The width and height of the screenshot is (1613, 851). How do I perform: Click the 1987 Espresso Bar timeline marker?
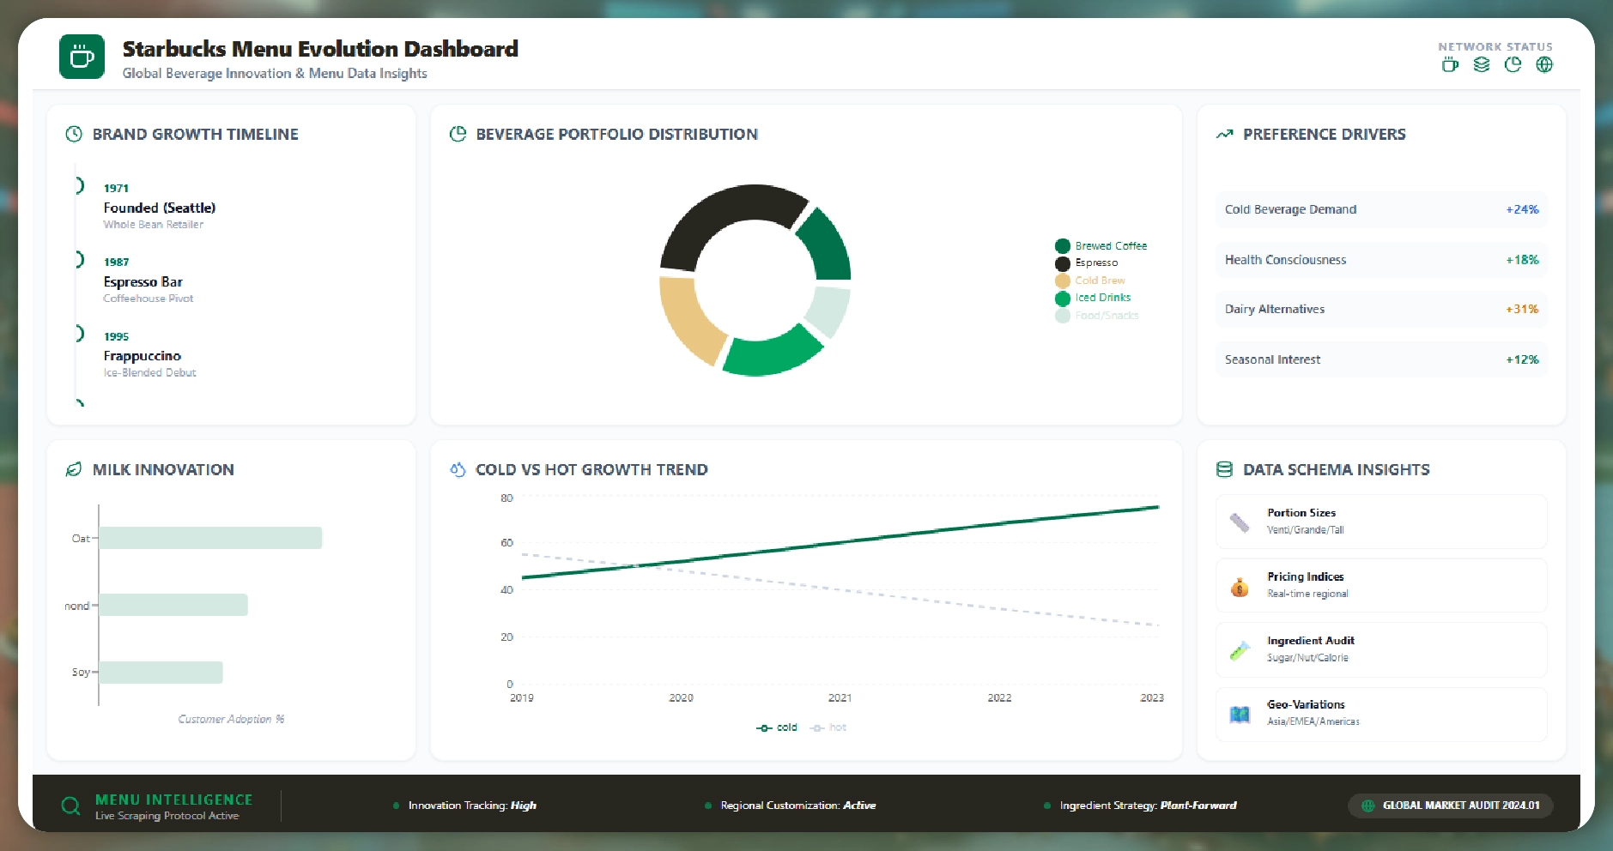80,260
